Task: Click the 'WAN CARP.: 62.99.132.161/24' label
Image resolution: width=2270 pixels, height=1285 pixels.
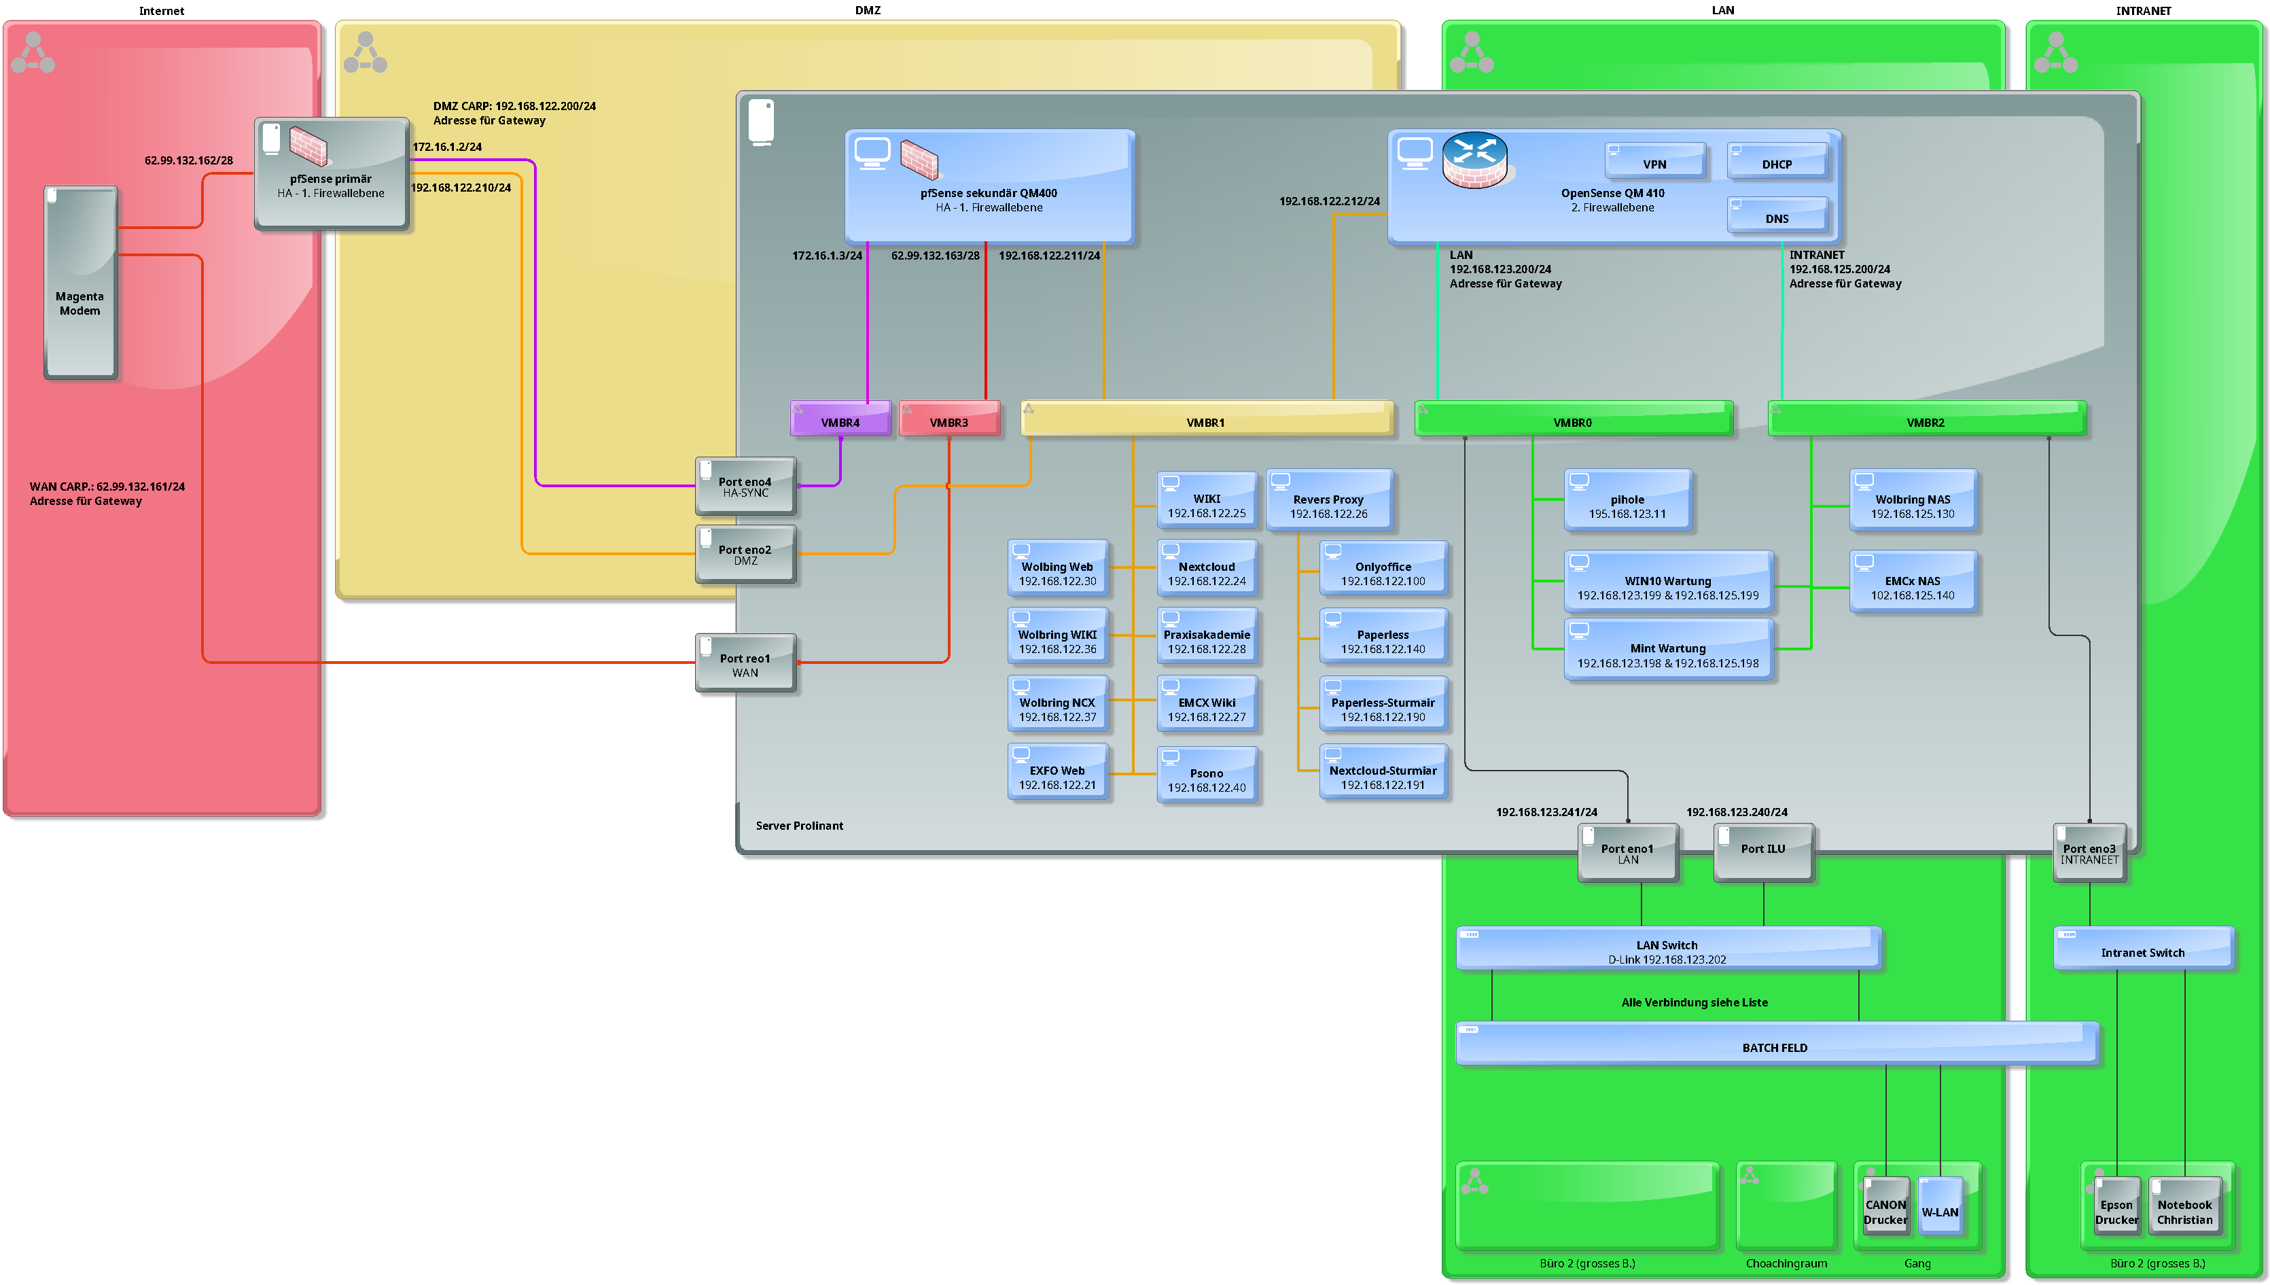Action: tap(107, 487)
